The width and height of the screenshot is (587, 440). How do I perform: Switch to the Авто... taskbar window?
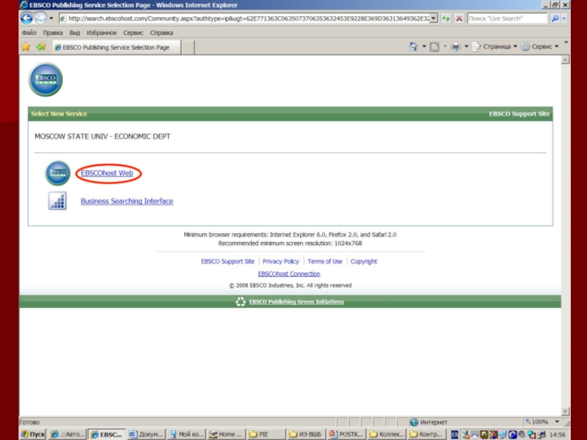(68, 434)
